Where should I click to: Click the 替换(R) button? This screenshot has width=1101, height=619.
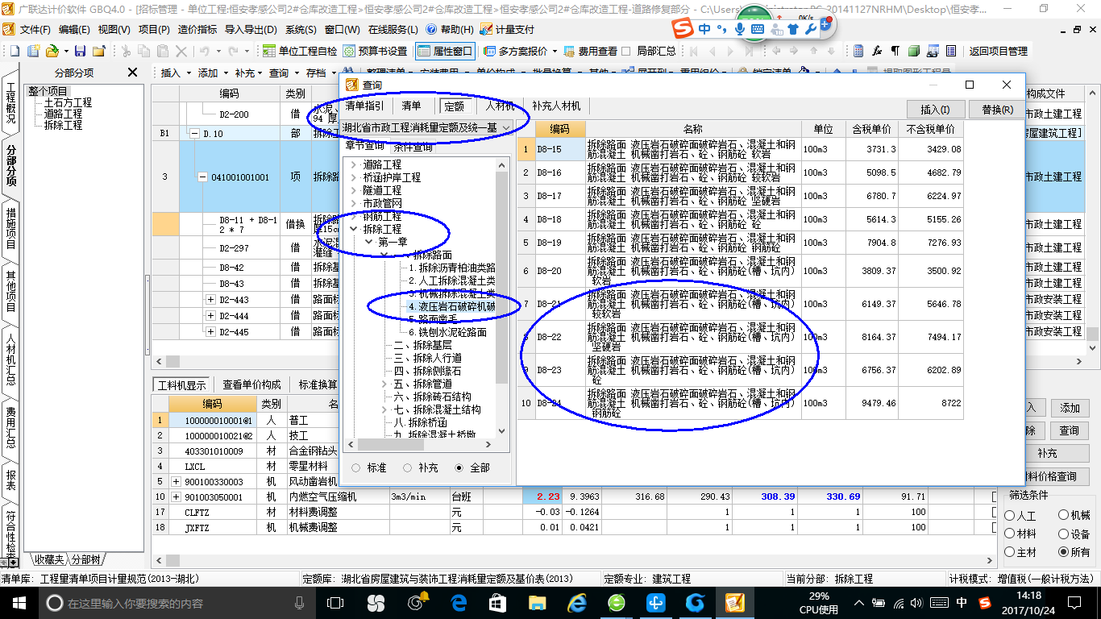[996, 110]
